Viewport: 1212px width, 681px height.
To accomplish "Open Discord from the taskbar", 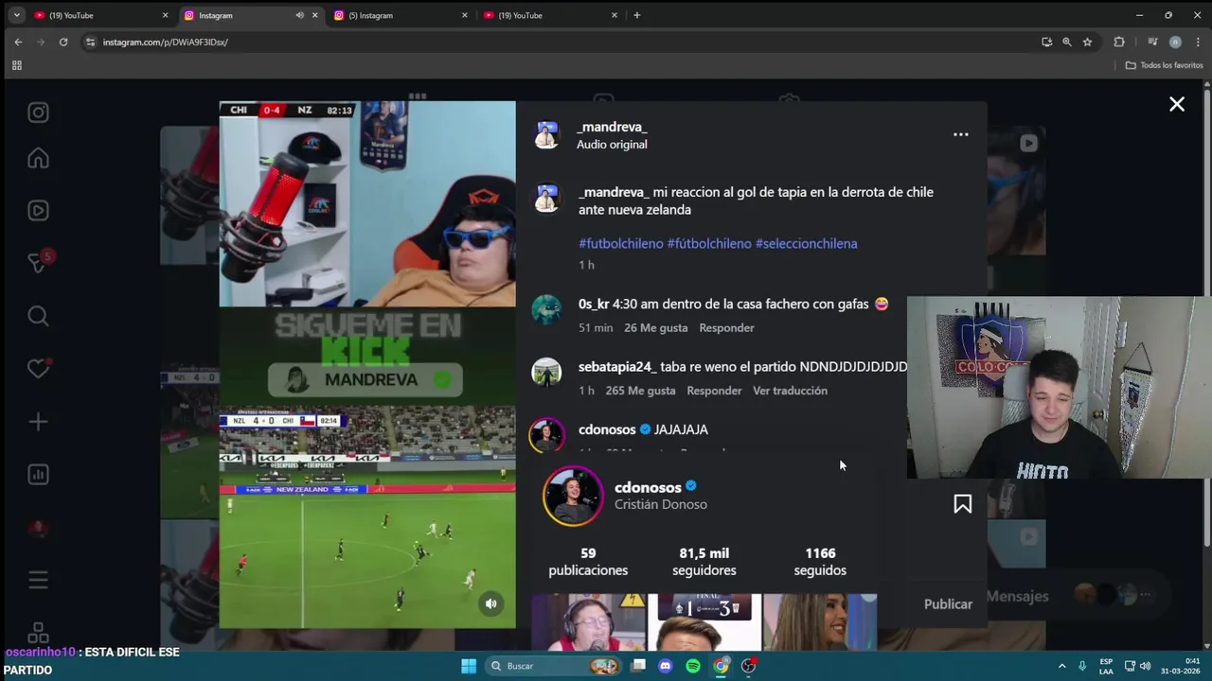I will 665,666.
